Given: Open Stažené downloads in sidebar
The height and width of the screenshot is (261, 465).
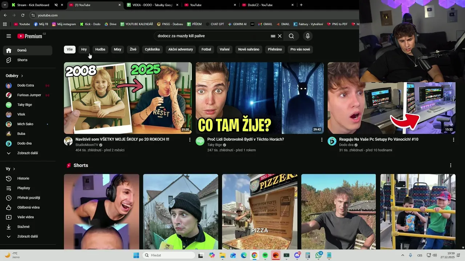Looking at the screenshot, I should 28,227.
